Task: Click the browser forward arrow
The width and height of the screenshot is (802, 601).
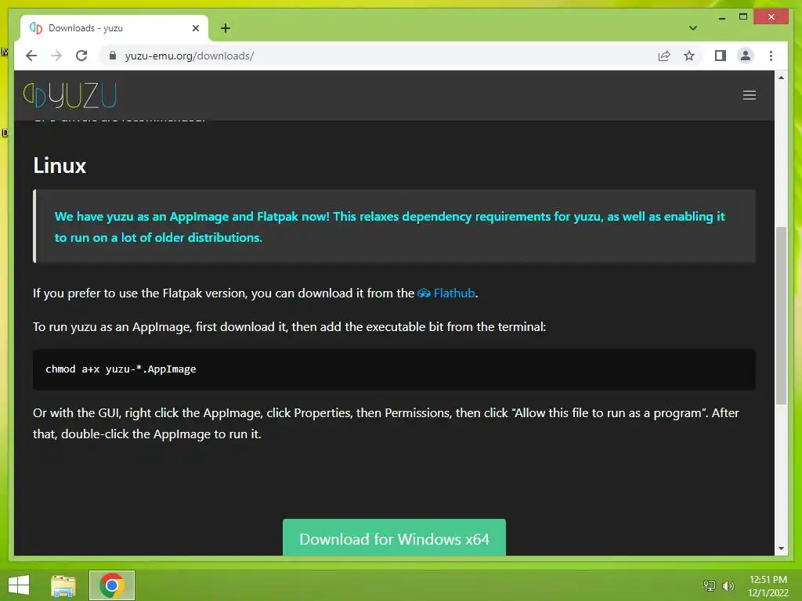Action: 56,56
